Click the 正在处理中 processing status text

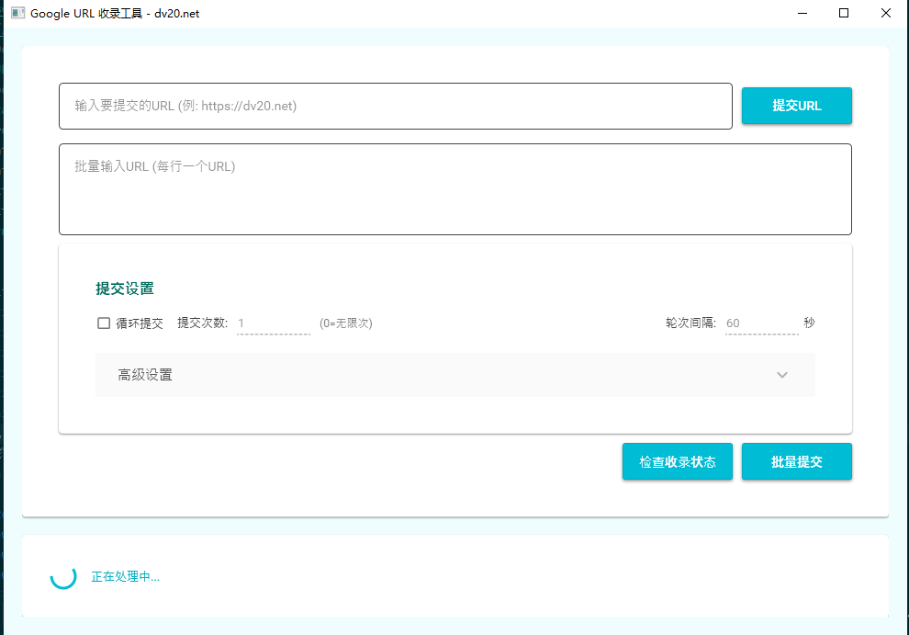[x=125, y=576]
